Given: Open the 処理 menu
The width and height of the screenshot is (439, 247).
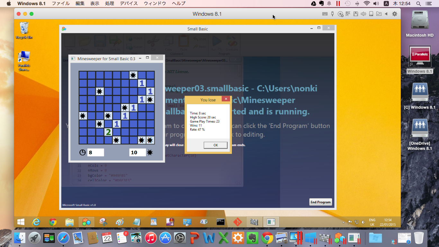Looking at the screenshot, I should [x=110, y=4].
